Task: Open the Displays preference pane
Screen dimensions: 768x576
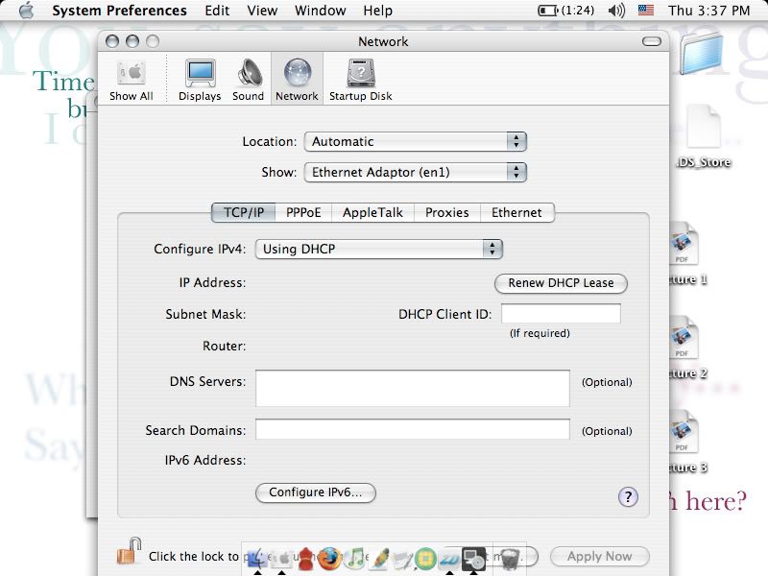Action: [200, 80]
